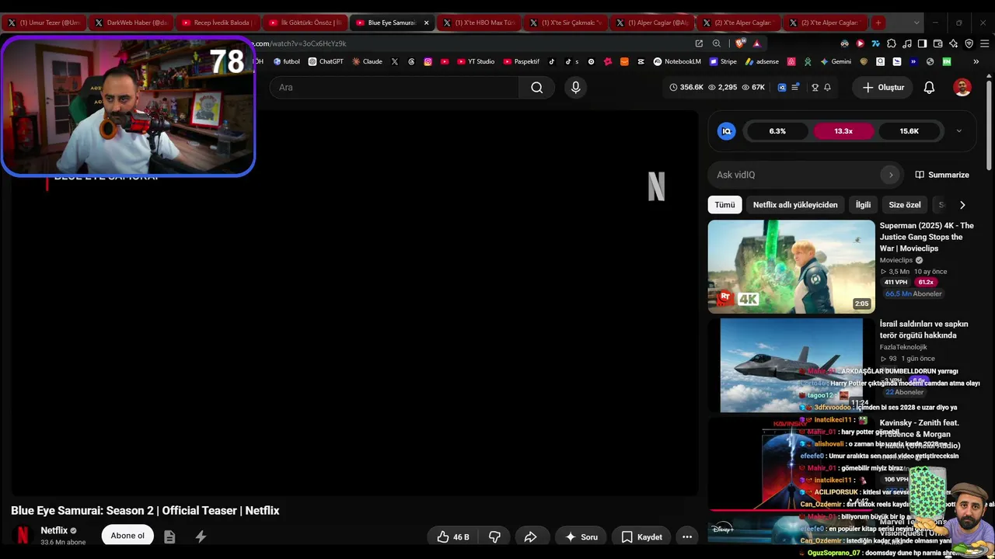Open the Instagram bookmark icon
The width and height of the screenshot is (995, 559).
pos(428,61)
